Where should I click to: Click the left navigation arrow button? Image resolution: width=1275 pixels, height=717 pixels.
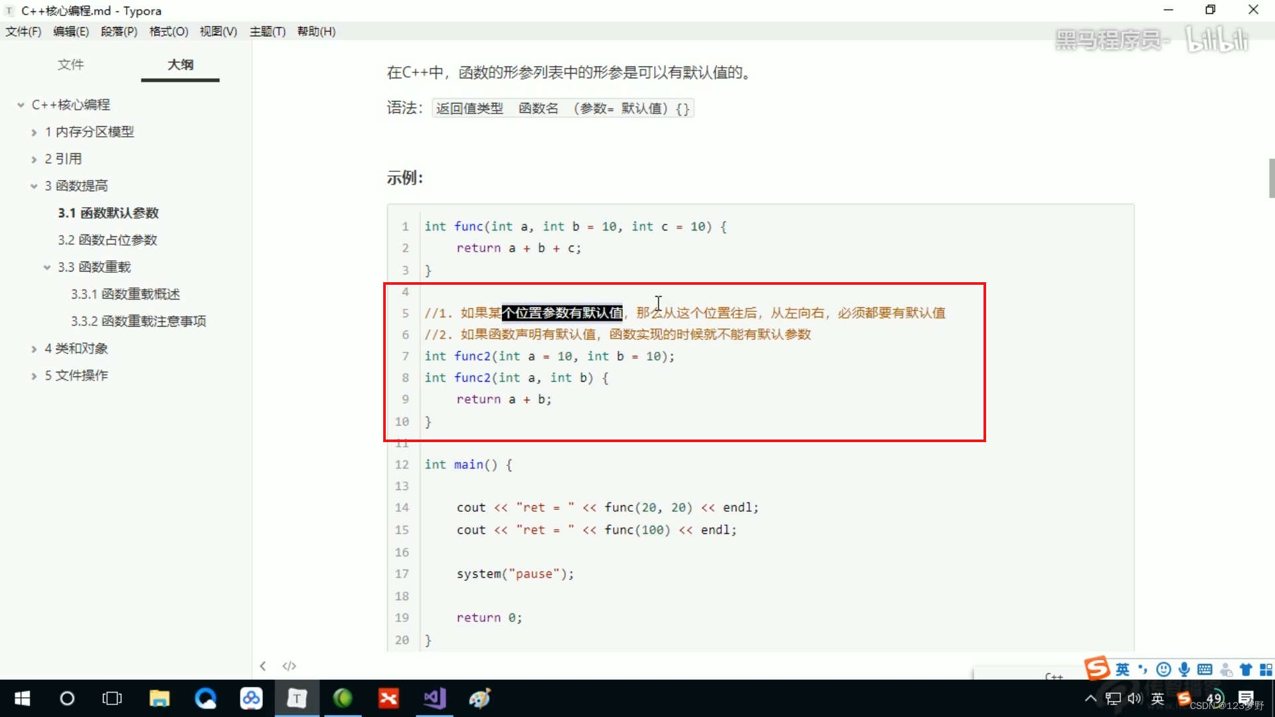tap(263, 667)
